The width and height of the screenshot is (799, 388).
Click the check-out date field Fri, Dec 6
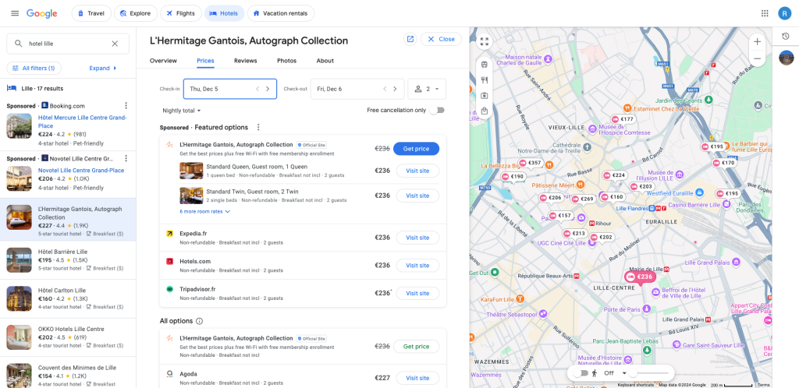[357, 89]
